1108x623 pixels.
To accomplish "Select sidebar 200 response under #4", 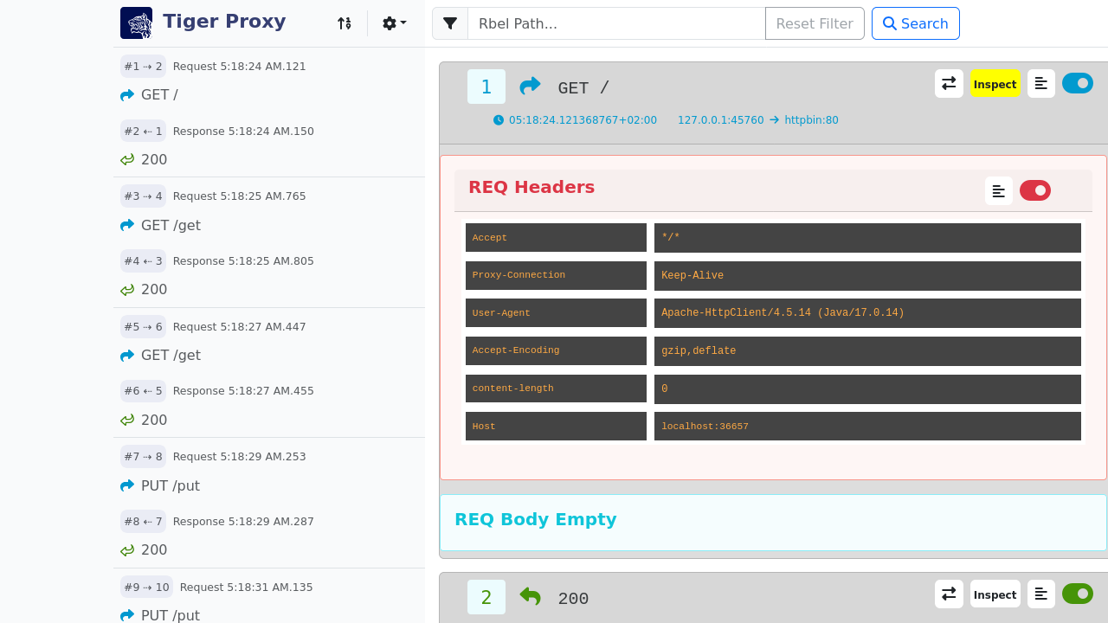I will click(x=154, y=290).
